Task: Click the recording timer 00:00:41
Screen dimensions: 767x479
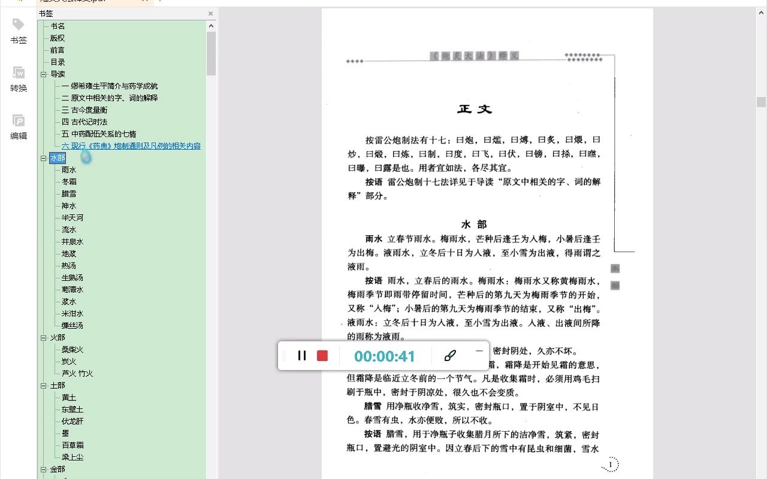Action: [x=385, y=356]
